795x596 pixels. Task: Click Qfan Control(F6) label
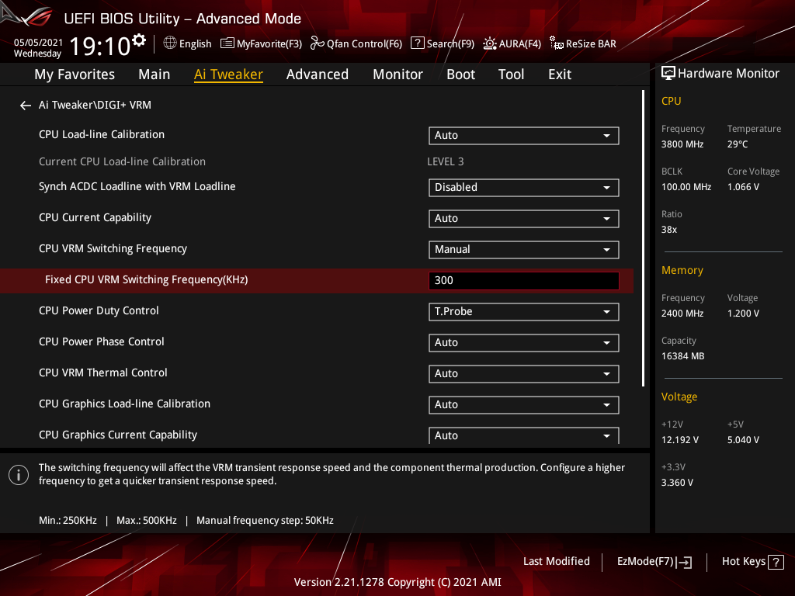(x=365, y=44)
